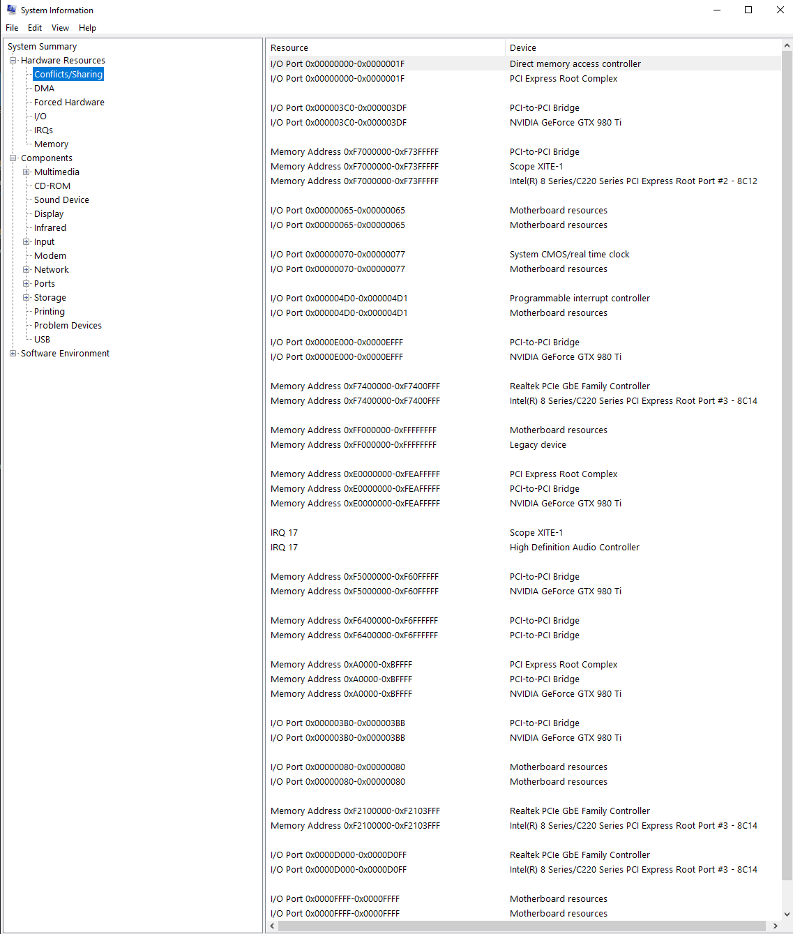Maximize the System Information window
The height and width of the screenshot is (934, 793).
pyautogui.click(x=748, y=10)
